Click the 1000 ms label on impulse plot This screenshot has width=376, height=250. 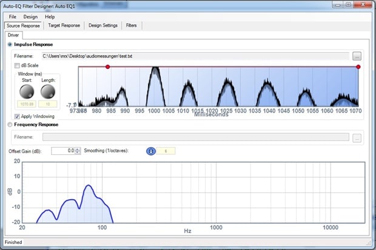coord(154,111)
